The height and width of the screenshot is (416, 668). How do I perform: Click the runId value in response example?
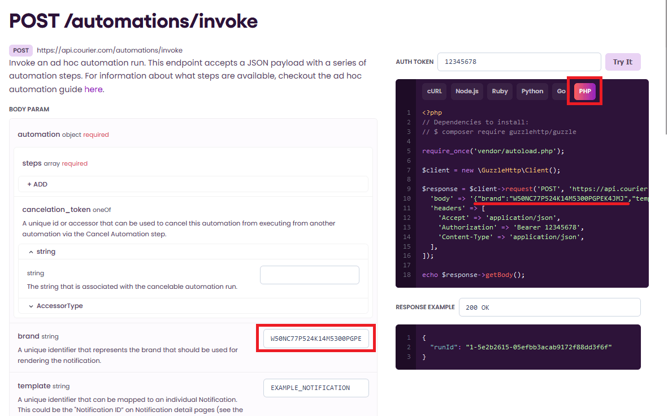[539, 347]
